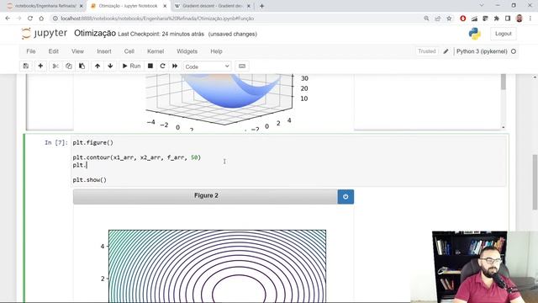Go to browser home page
Image resolution: width=538 pixels, height=303 pixels.
[41, 19]
